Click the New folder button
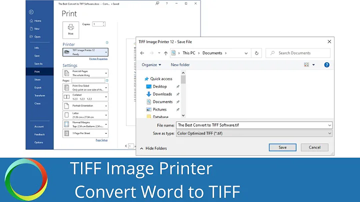This screenshot has height=202, width=360. pos(180,64)
